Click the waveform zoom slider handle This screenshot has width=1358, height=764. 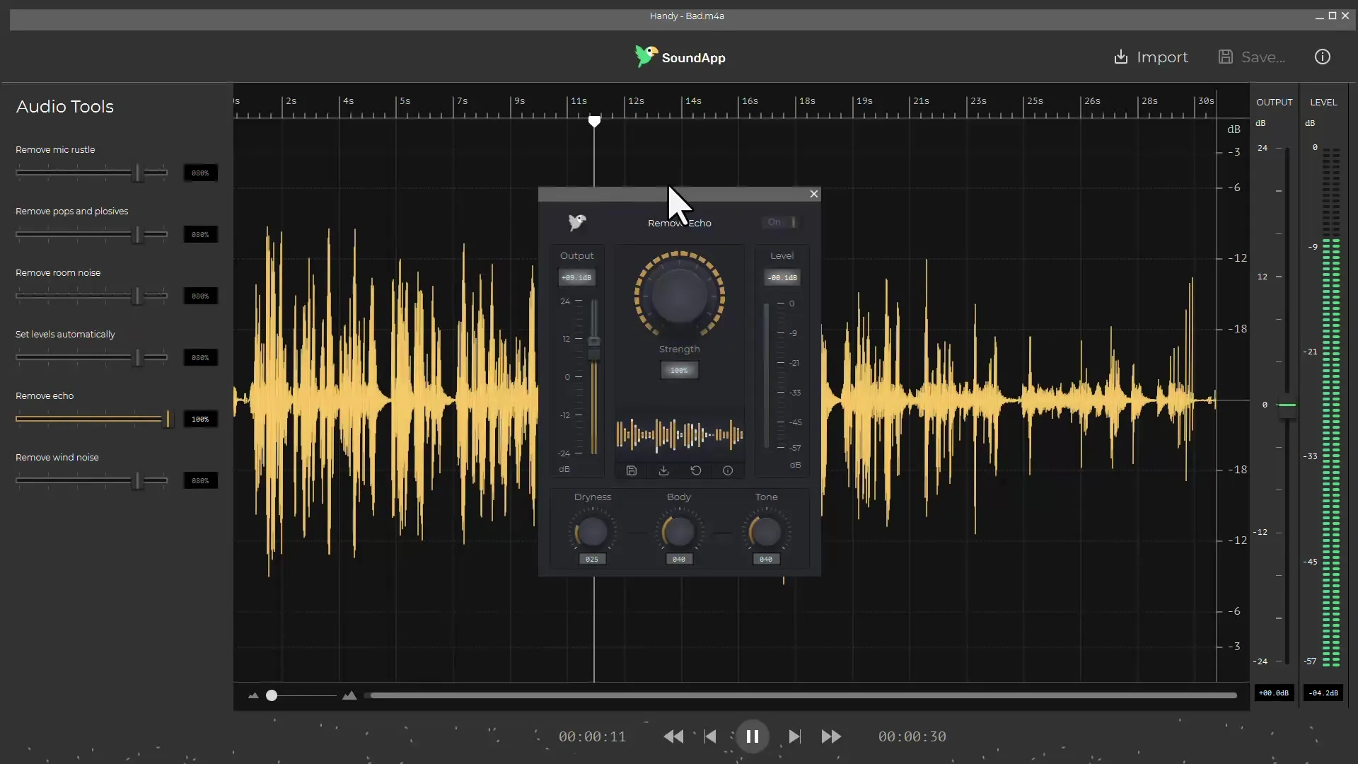pyautogui.click(x=272, y=695)
